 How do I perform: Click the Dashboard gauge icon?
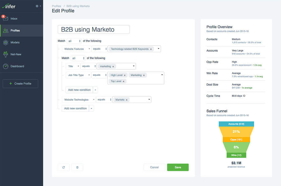pyautogui.click(x=6, y=66)
